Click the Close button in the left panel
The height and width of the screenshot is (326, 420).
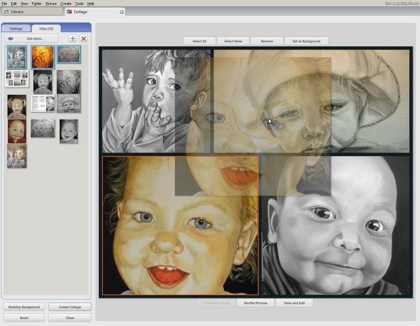pos(70,318)
